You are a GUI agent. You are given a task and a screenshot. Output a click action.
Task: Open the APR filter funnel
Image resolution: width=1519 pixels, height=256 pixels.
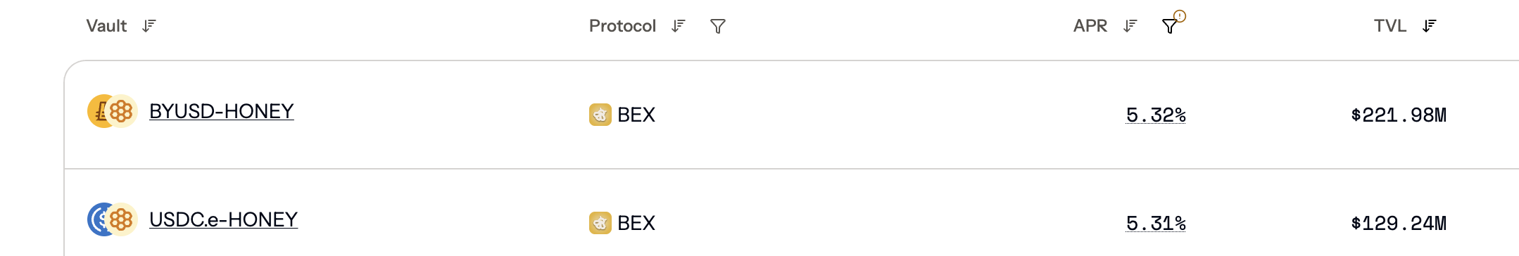click(1170, 26)
